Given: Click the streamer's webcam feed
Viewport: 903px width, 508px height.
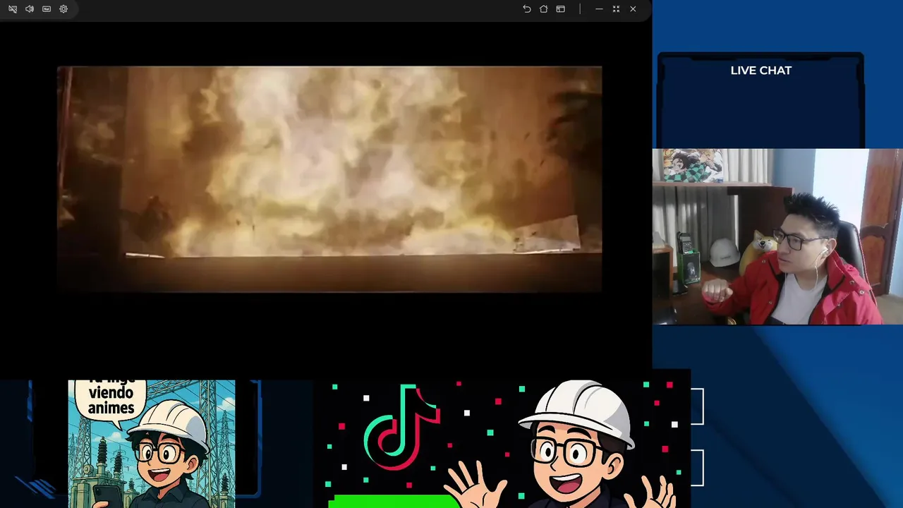Looking at the screenshot, I should click(777, 236).
